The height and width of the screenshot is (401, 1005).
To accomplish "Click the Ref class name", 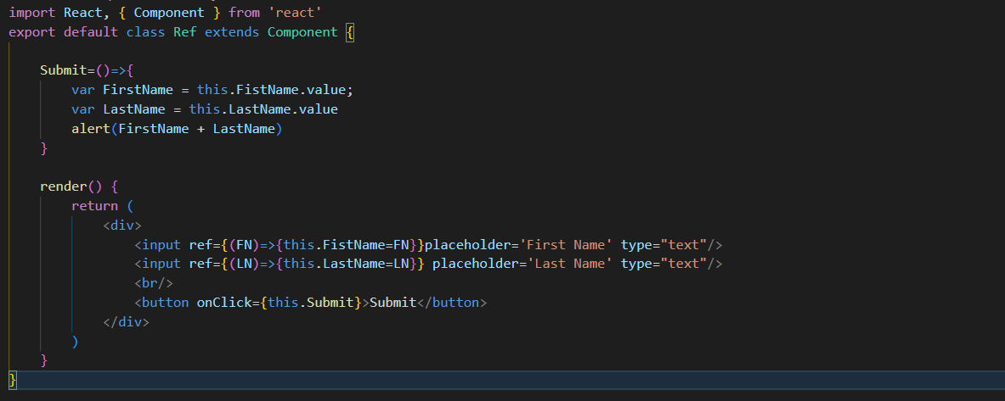I will [x=185, y=32].
